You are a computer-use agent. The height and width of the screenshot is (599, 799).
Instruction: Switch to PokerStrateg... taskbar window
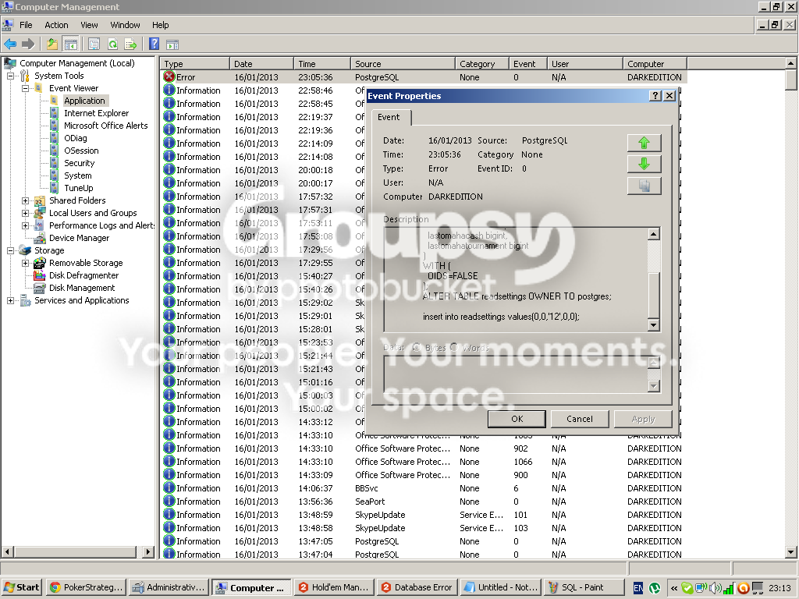point(87,587)
